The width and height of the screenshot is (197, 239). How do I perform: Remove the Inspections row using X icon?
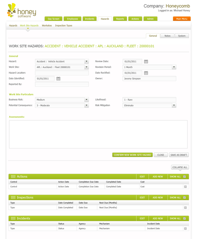pyautogui.click(x=185, y=208)
